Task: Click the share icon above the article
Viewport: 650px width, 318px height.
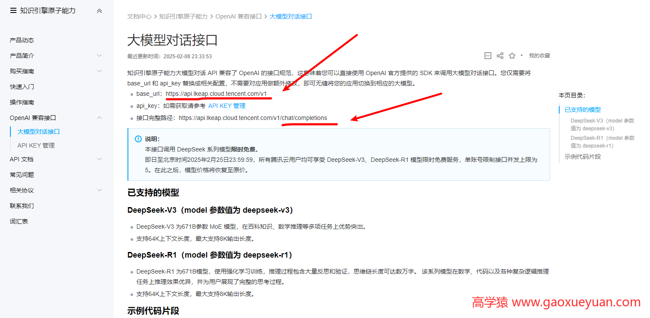Action: point(500,55)
